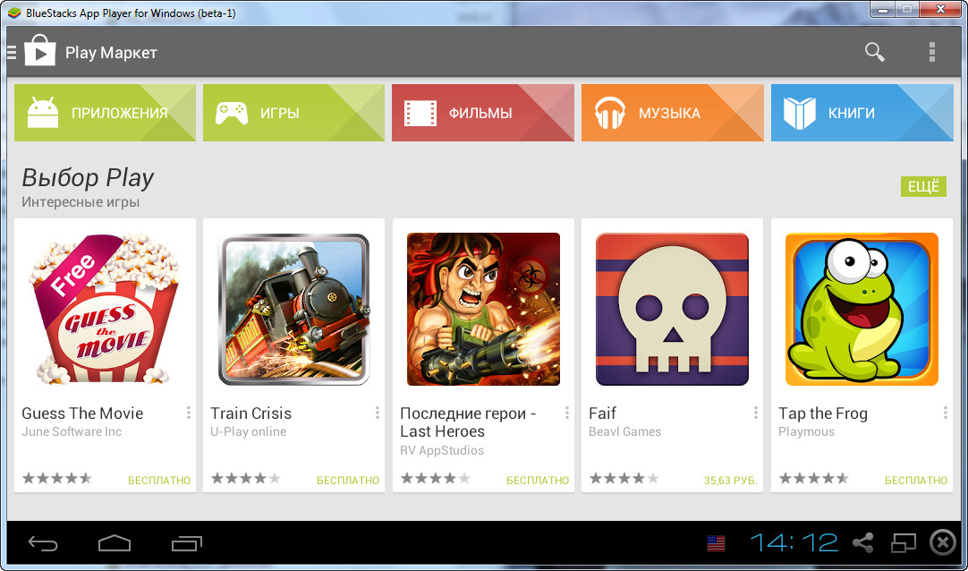Click the circled X exit icon
Viewport: 968px width, 571px height.
click(943, 543)
